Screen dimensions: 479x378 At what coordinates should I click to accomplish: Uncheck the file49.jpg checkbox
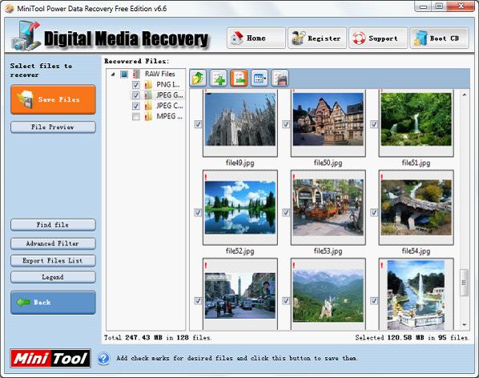point(198,124)
